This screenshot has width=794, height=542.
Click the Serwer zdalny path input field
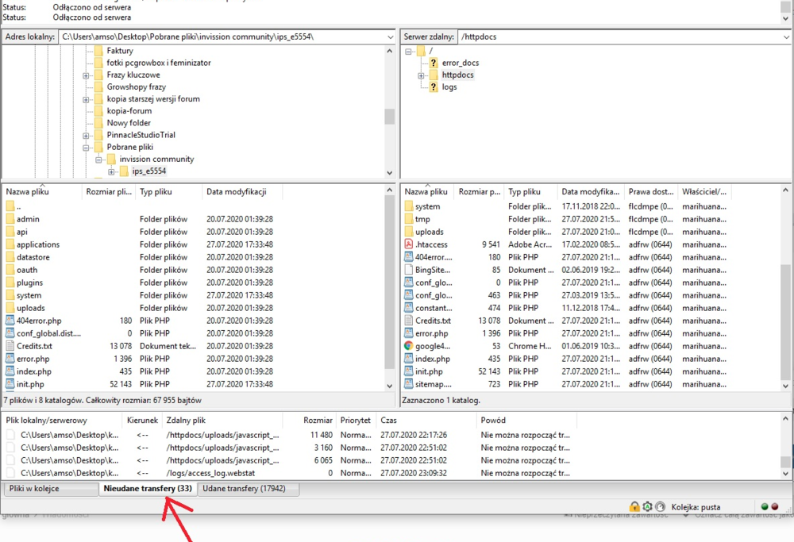(x=619, y=37)
